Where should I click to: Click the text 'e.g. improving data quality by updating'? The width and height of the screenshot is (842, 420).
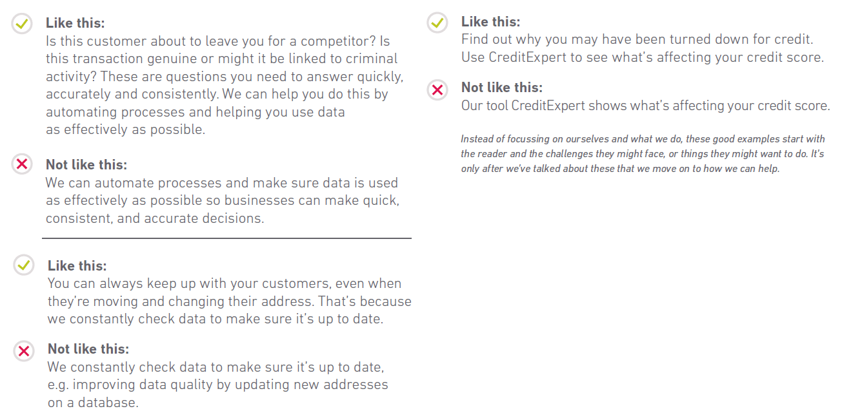click(218, 385)
